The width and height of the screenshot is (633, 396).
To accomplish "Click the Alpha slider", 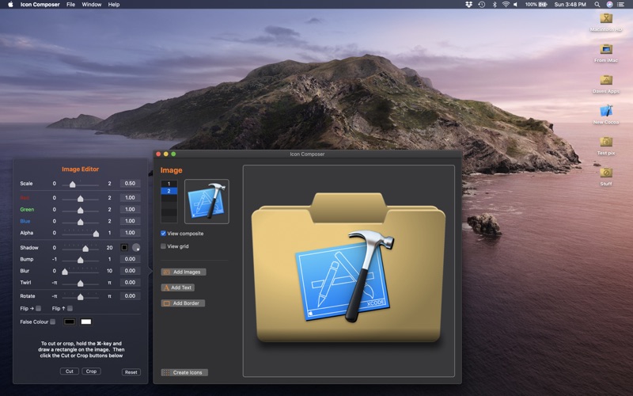I will [x=81, y=233].
